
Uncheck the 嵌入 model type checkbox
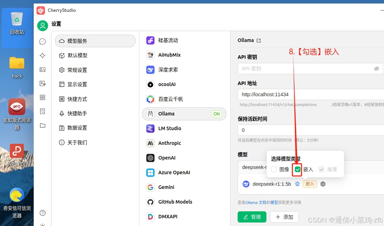(298, 169)
